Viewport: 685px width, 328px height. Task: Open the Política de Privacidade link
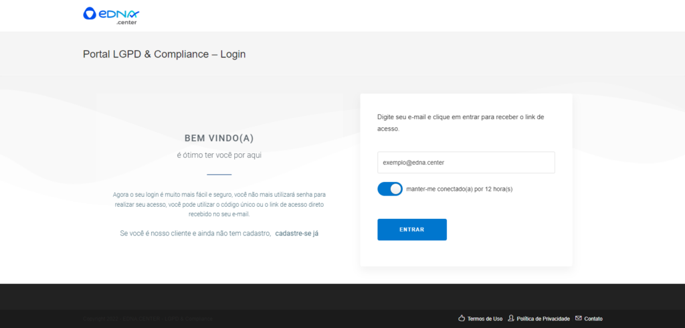click(x=543, y=319)
